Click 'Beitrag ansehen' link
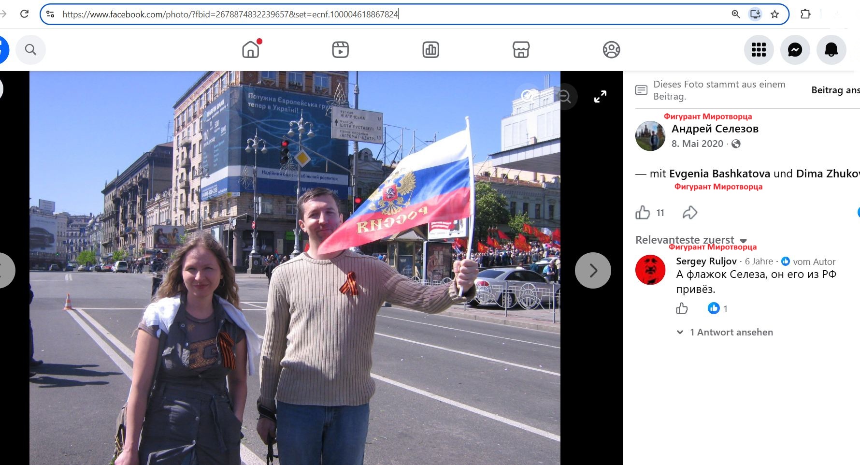Viewport: 860px width, 465px height. coord(835,90)
